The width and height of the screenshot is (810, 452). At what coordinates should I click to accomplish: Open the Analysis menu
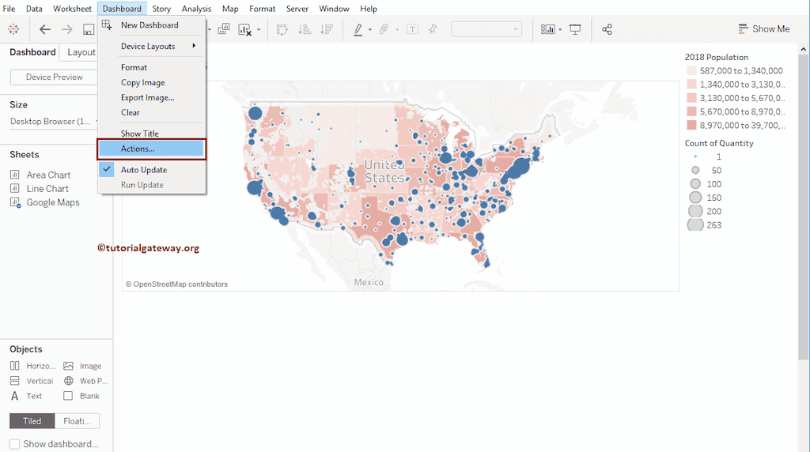click(196, 9)
